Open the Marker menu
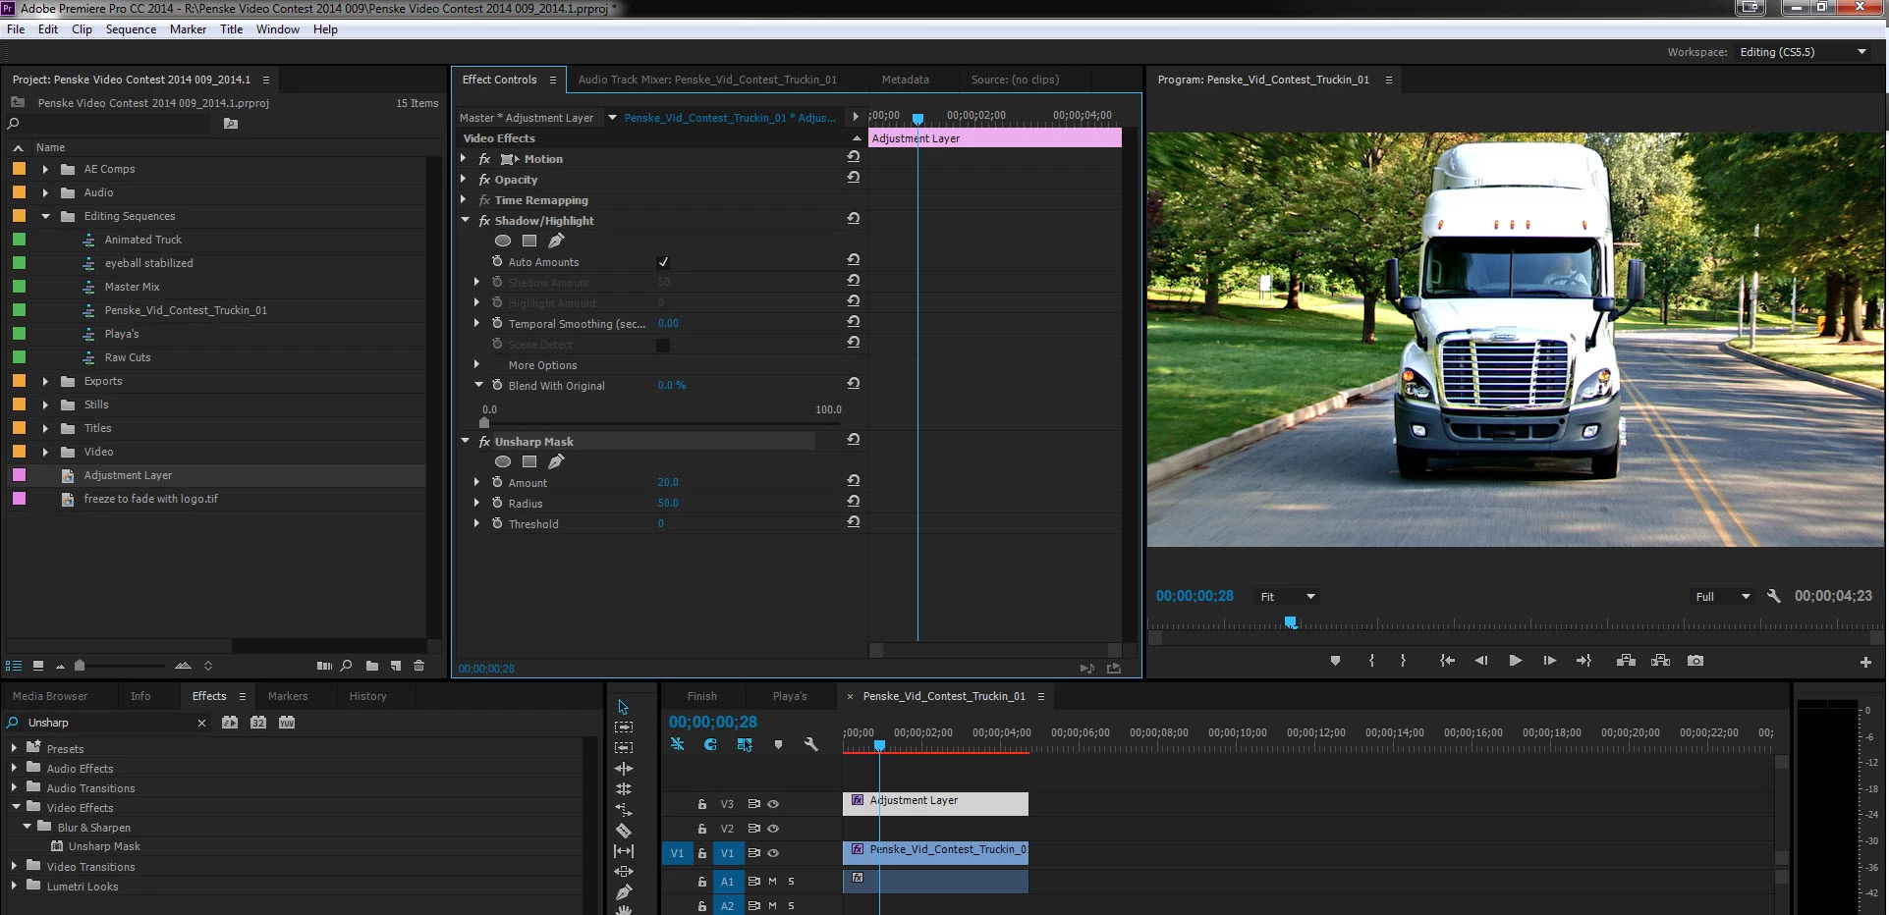Viewport: 1889px width, 915px height. [x=188, y=29]
